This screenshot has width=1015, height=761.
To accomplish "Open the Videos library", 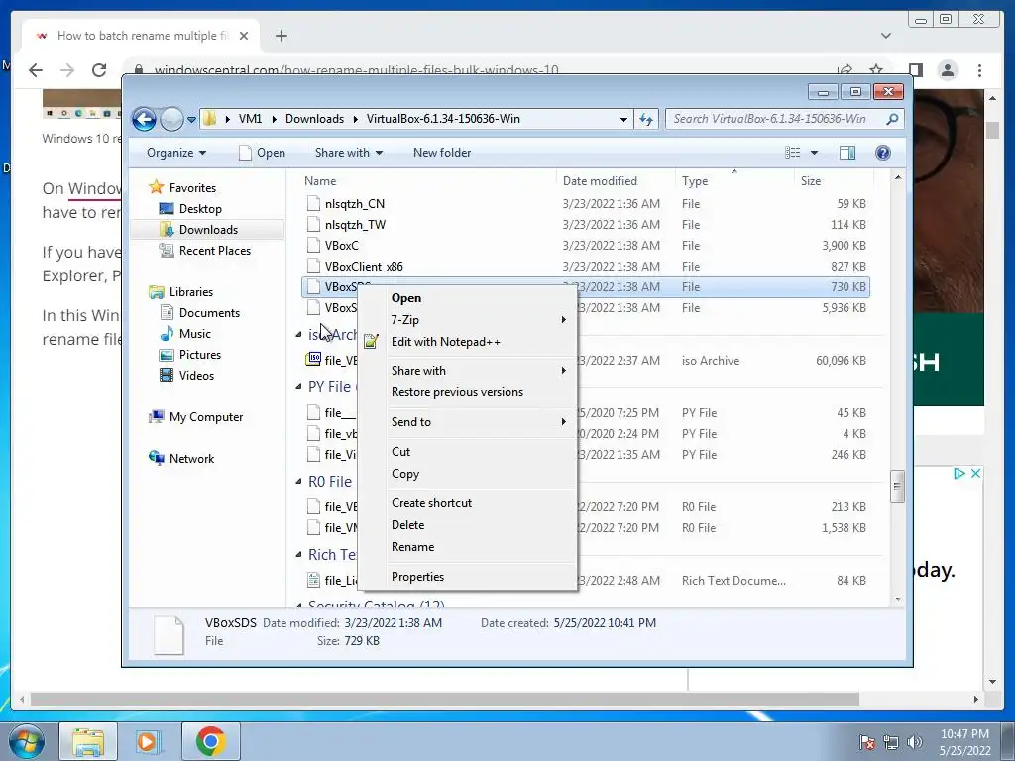I will [x=196, y=376].
